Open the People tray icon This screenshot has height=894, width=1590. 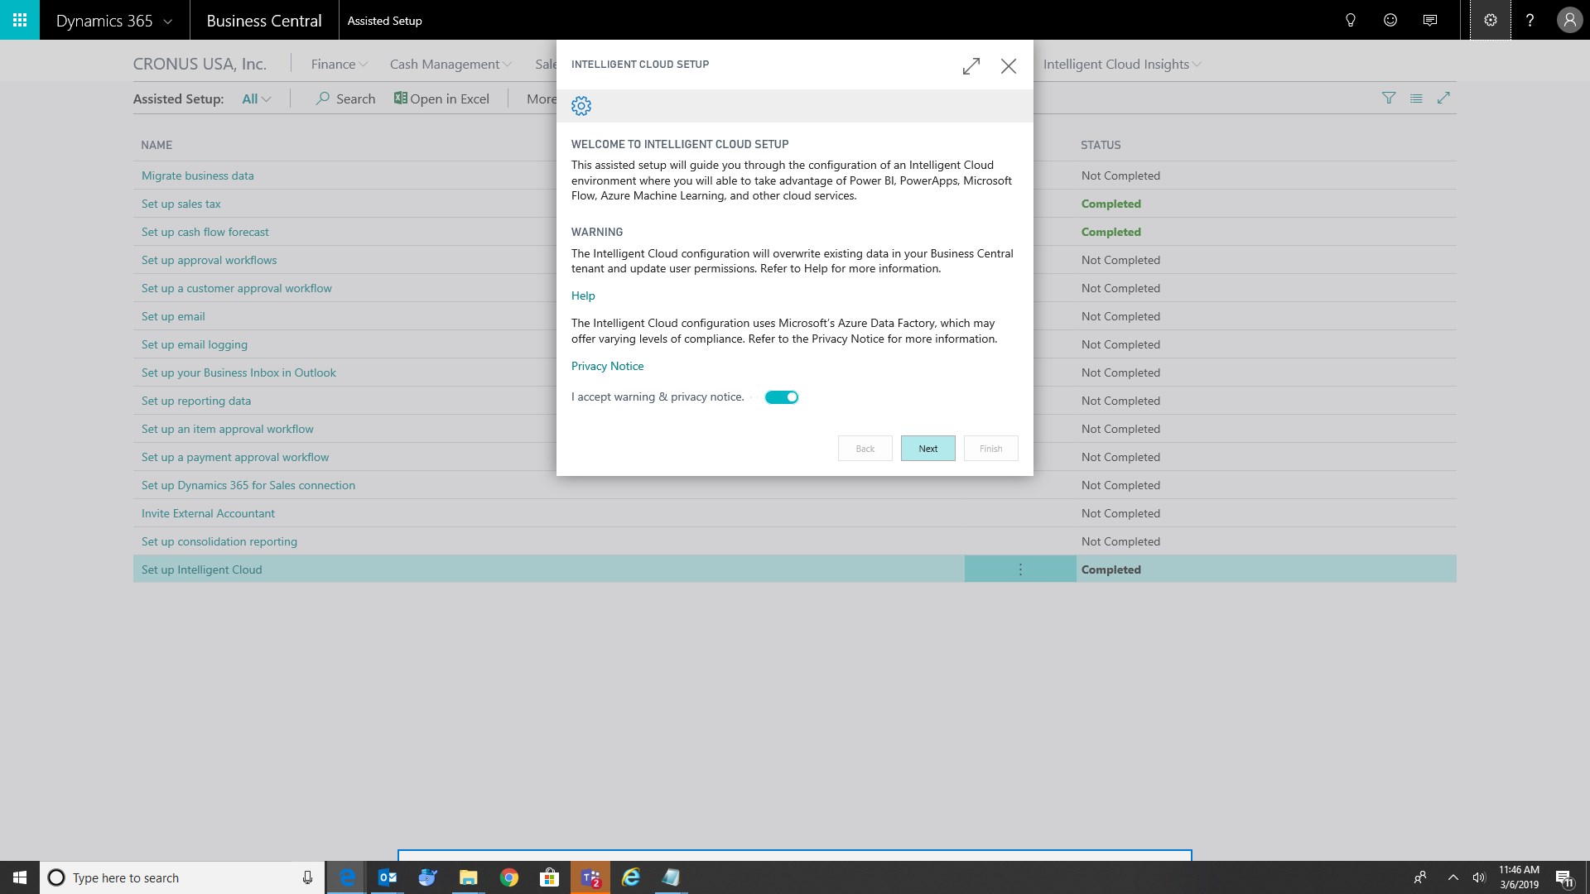(x=1420, y=877)
